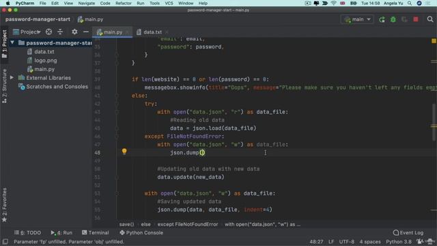Click the yellow inspection warning indicator top right

coord(434,41)
